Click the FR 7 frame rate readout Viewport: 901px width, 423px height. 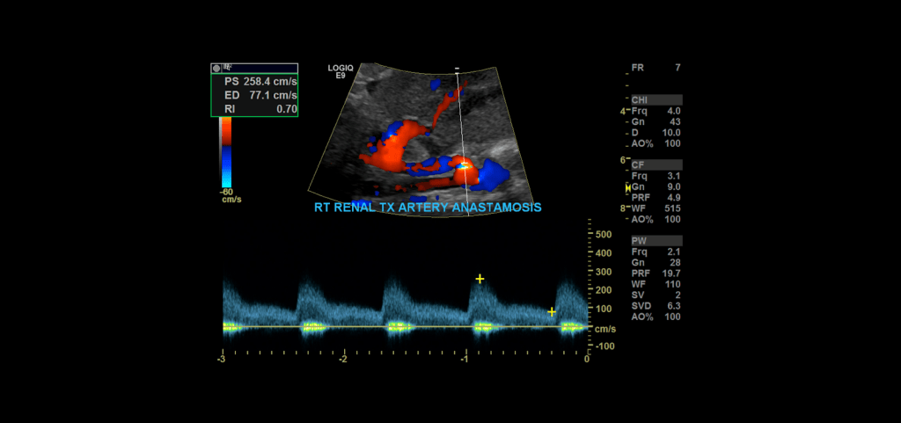[x=656, y=68]
